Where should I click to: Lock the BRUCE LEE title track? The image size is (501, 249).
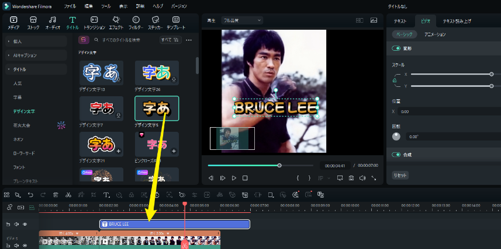coord(8,224)
